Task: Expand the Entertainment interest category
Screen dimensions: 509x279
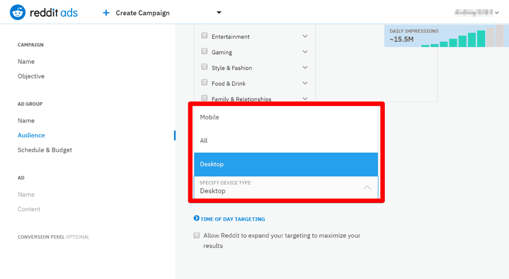Action: click(305, 37)
